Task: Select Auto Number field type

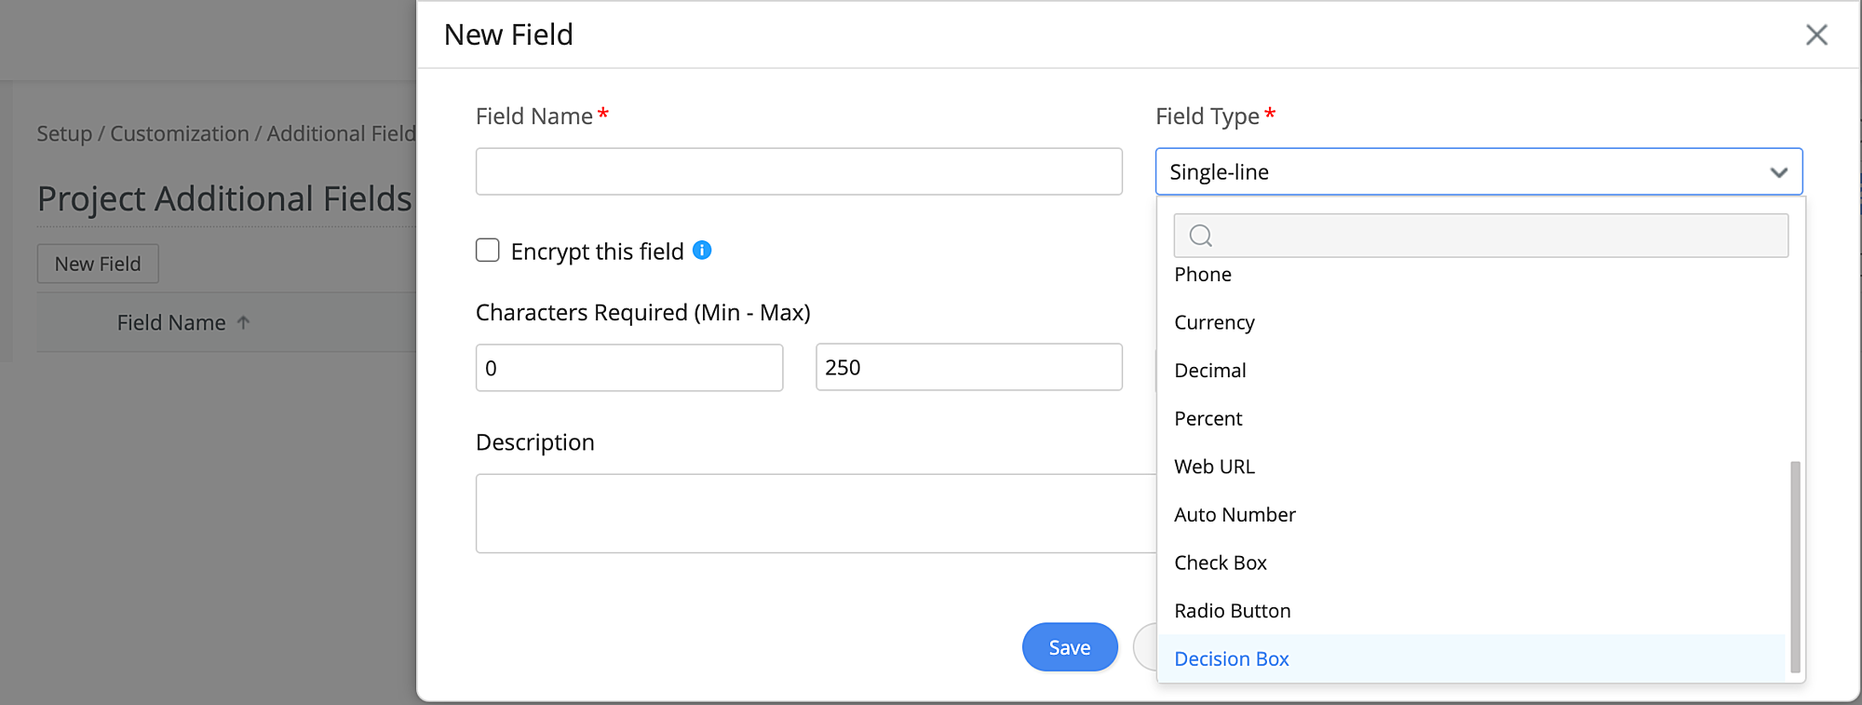Action: pos(1235,515)
